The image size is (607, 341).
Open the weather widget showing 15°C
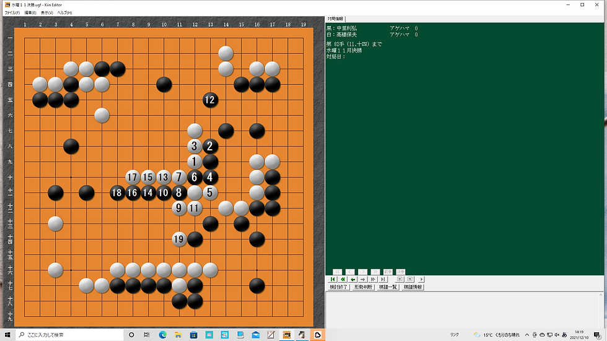pyautogui.click(x=497, y=335)
